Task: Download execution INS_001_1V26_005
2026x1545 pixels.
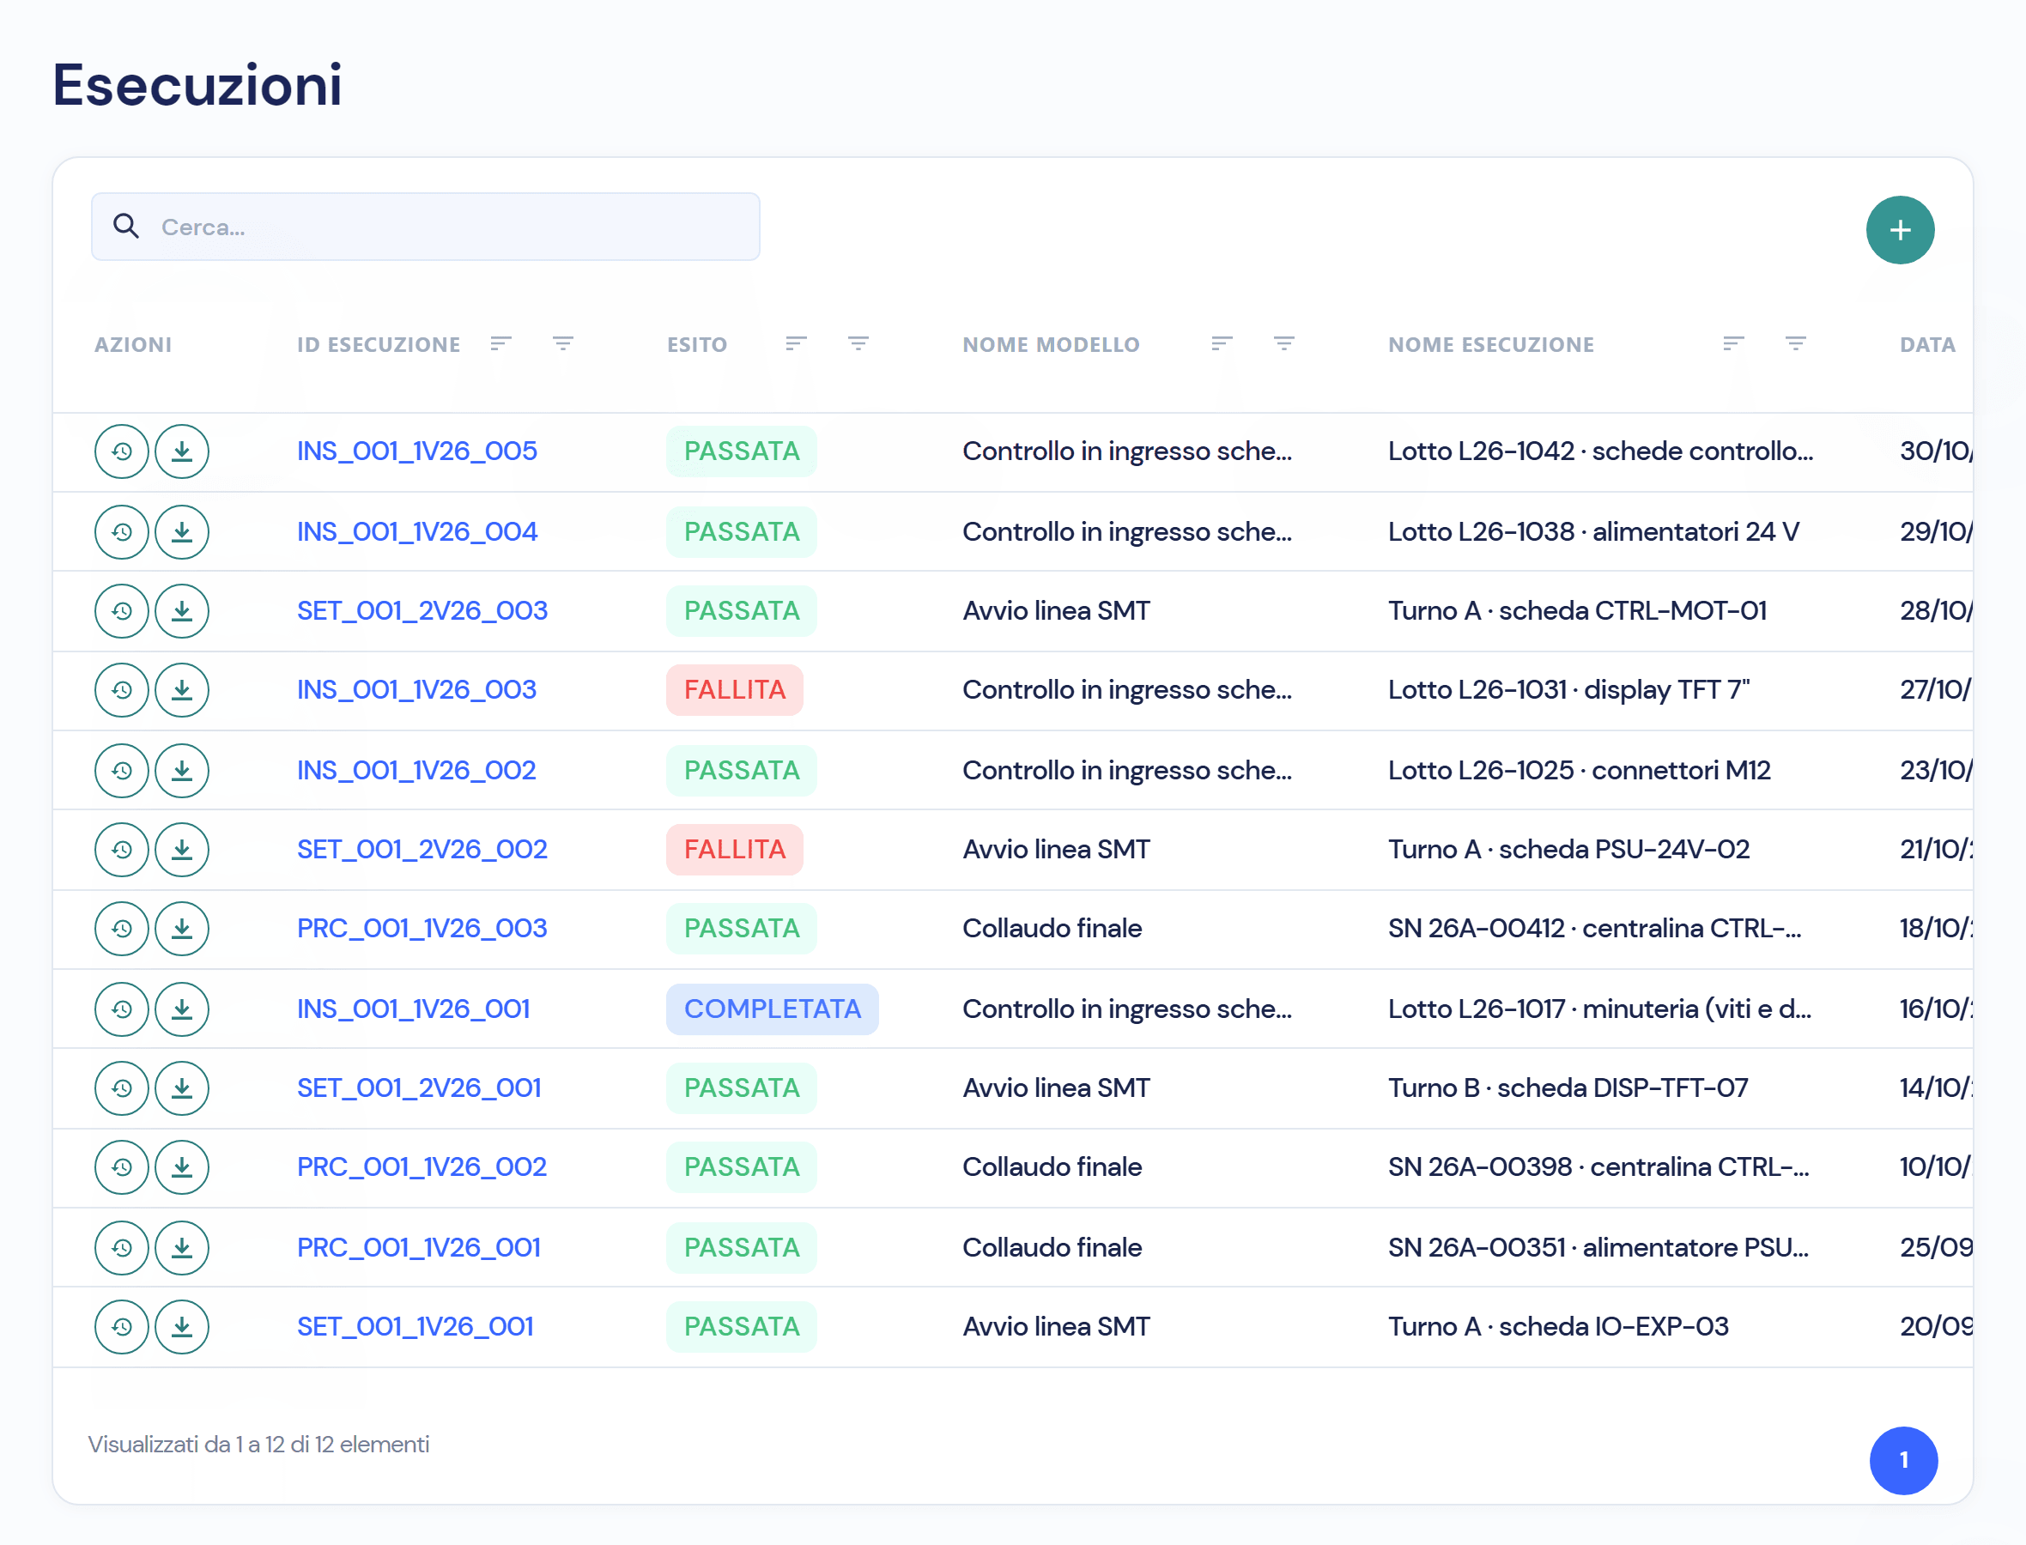Action: click(182, 451)
